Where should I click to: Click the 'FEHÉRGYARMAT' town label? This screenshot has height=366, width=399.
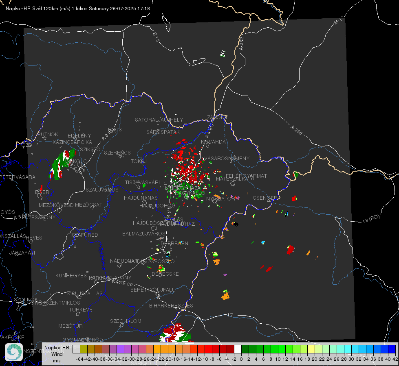[246, 176]
